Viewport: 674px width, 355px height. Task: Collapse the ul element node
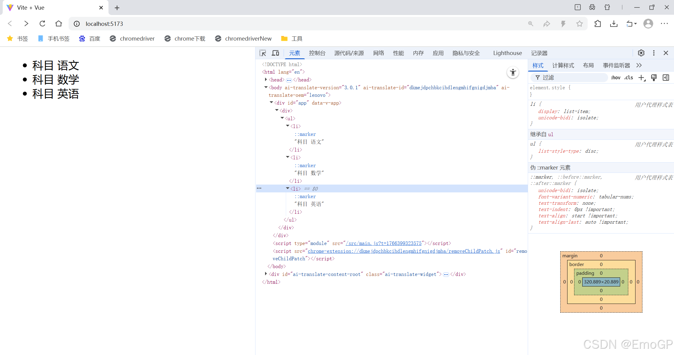(x=282, y=118)
